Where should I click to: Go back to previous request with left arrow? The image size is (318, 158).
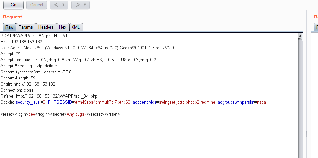(56, 5)
